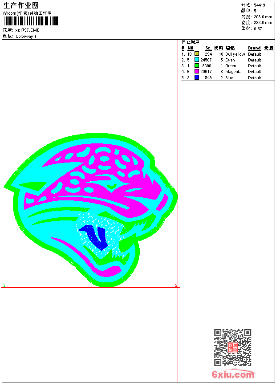Select the jaguar head embroidery design preview
This screenshot has width=276, height=383.
click(x=91, y=210)
